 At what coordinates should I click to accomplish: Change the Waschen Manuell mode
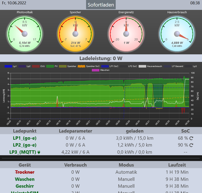(x=126, y=179)
